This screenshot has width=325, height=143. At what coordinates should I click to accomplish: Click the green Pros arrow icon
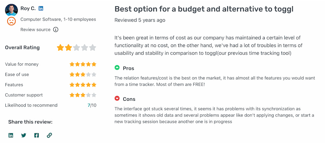[117, 67]
